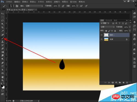Select the Zoom tool
Screen dimensions: 137x102
click(x=2, y=80)
